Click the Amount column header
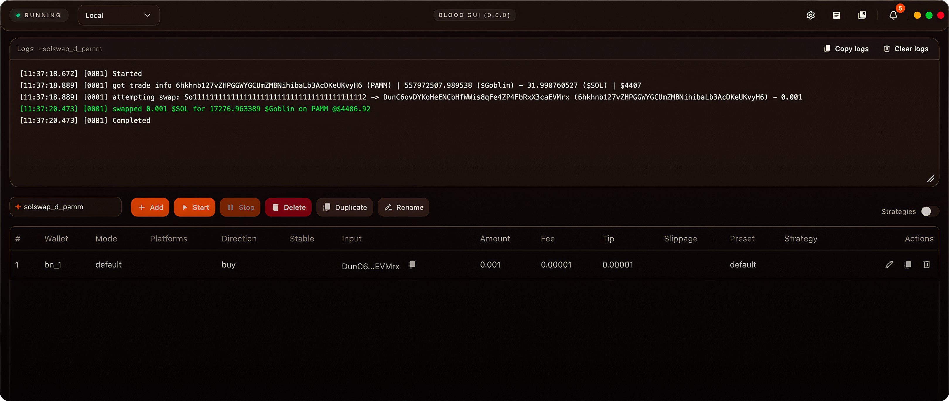The width and height of the screenshot is (949, 401). click(495, 239)
